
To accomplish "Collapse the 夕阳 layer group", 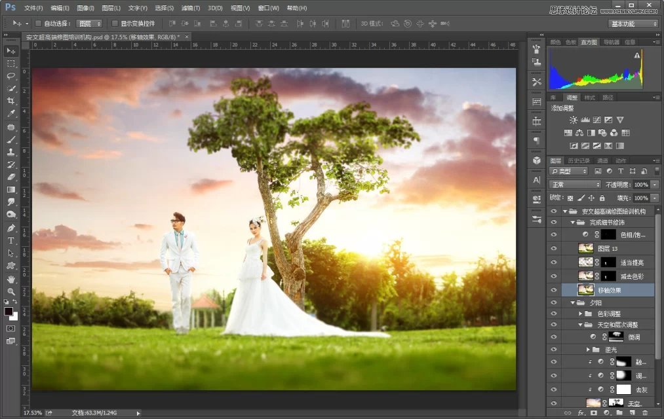I will [574, 302].
